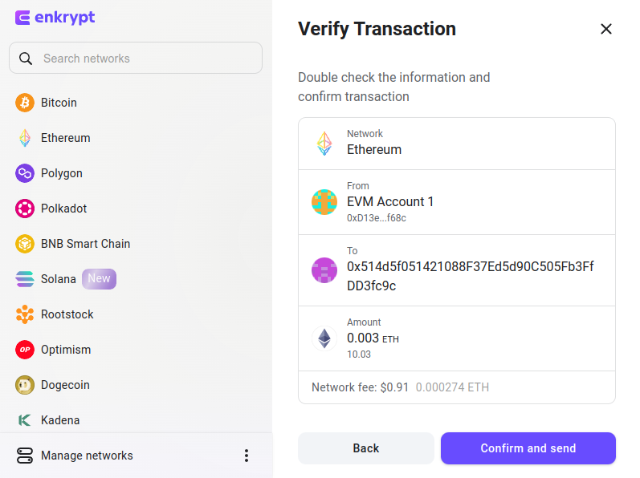Select the Dogecoin network icon
Image resolution: width=640 pixels, height=478 pixels.
pyautogui.click(x=25, y=385)
